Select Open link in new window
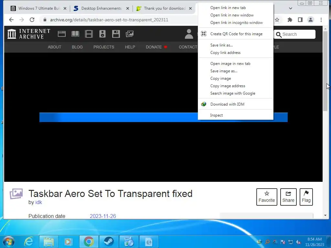331x248 pixels. [x=235, y=15]
